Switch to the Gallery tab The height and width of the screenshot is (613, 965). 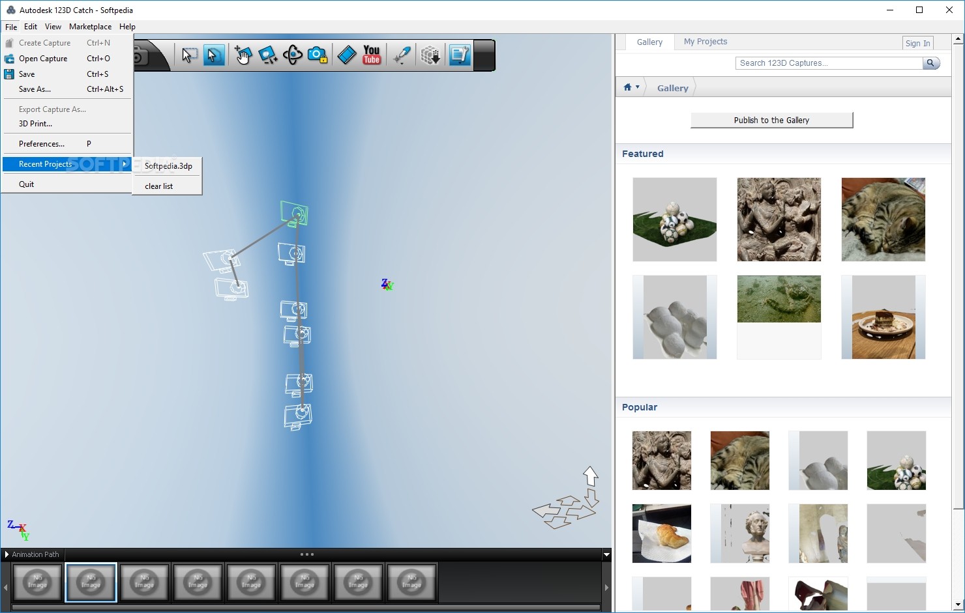649,42
